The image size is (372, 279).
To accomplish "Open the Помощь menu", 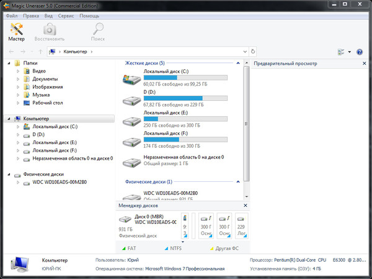I will 89,16.
